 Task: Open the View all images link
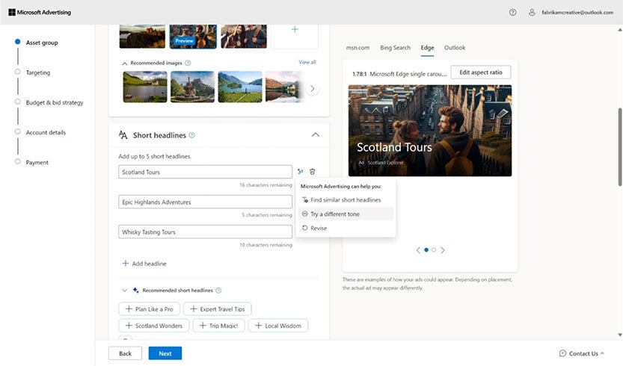307,62
